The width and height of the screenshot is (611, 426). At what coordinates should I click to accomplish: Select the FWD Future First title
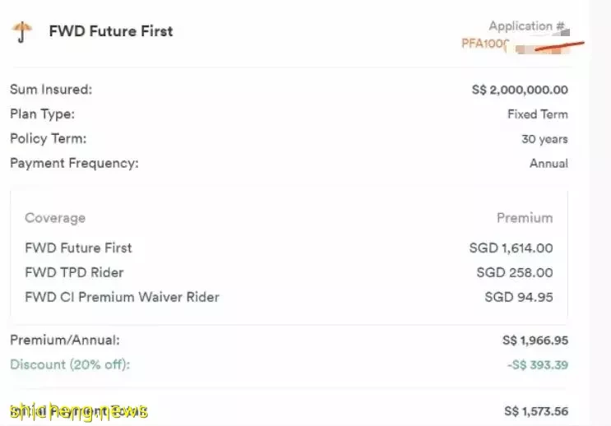click(x=111, y=31)
